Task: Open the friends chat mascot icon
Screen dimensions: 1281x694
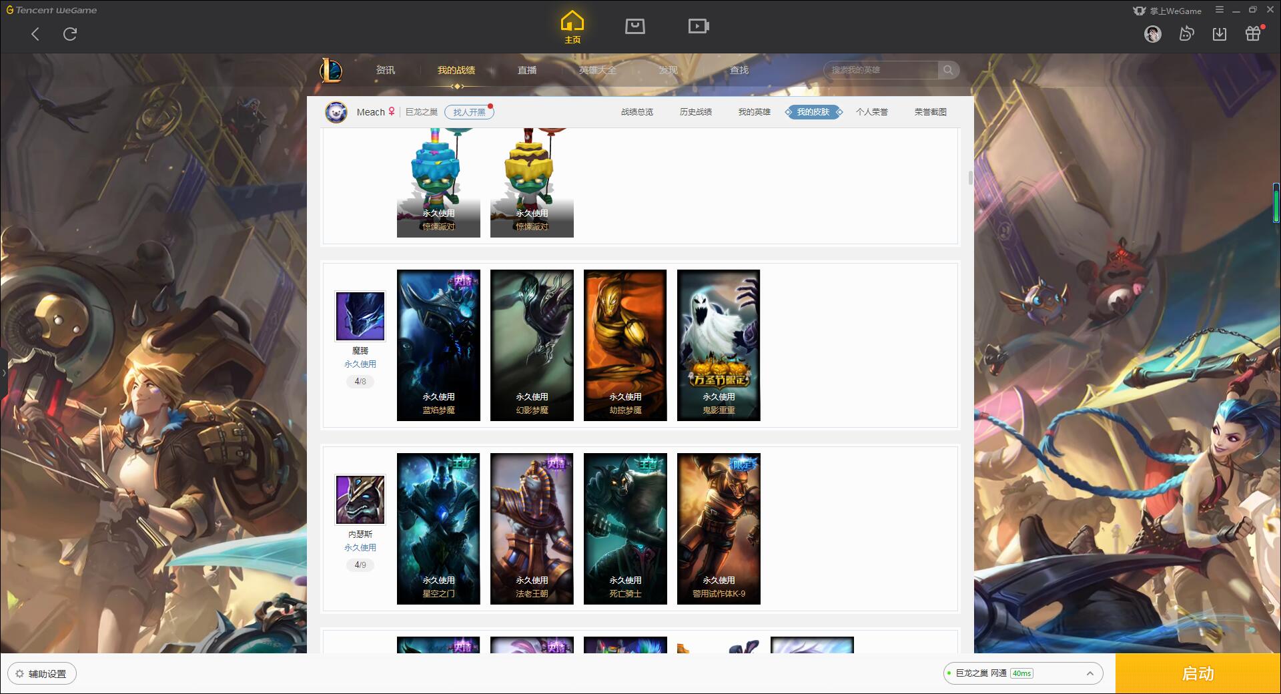Action: pyautogui.click(x=1186, y=34)
